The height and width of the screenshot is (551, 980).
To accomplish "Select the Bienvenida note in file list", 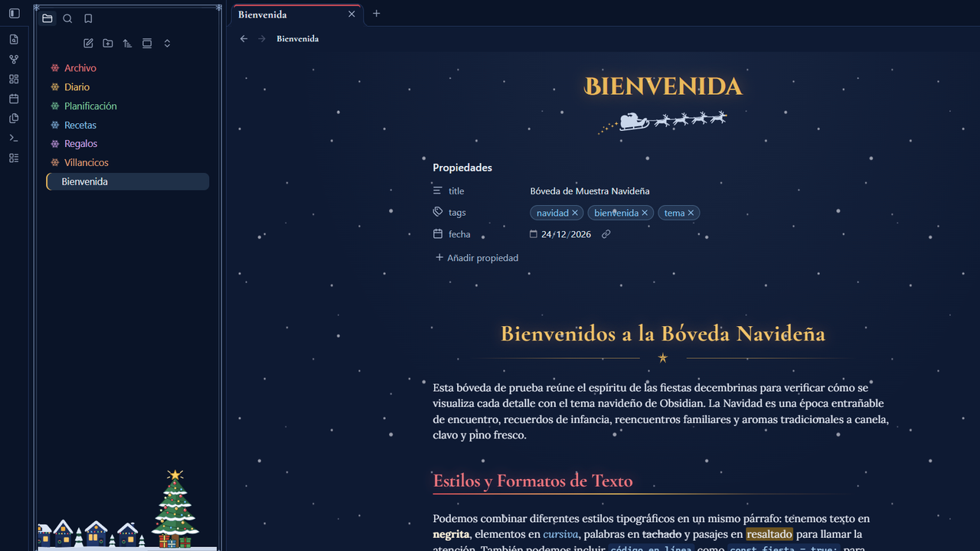I will [x=127, y=181].
